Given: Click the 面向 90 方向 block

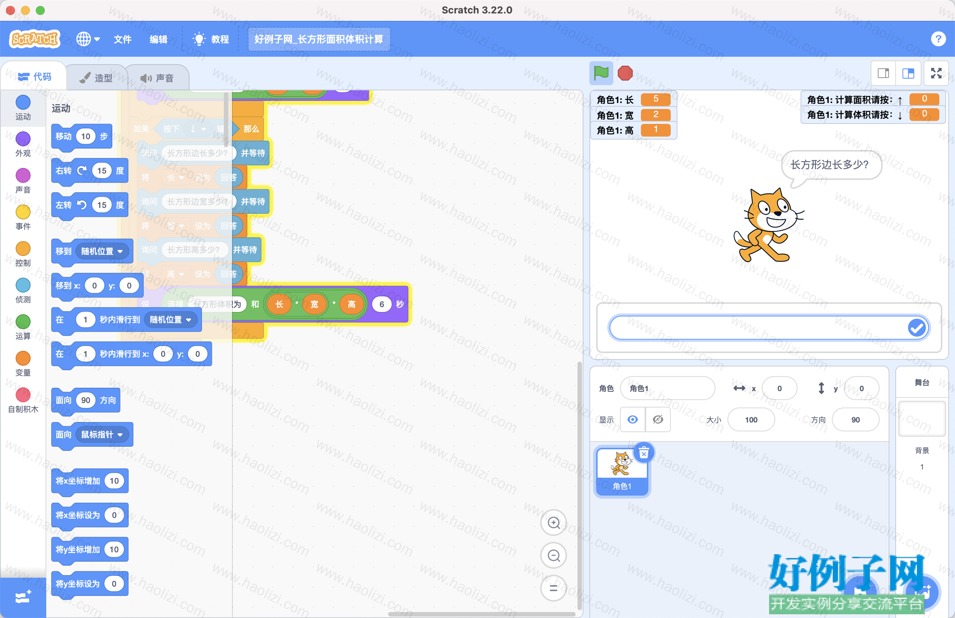Looking at the screenshot, I should coord(85,400).
